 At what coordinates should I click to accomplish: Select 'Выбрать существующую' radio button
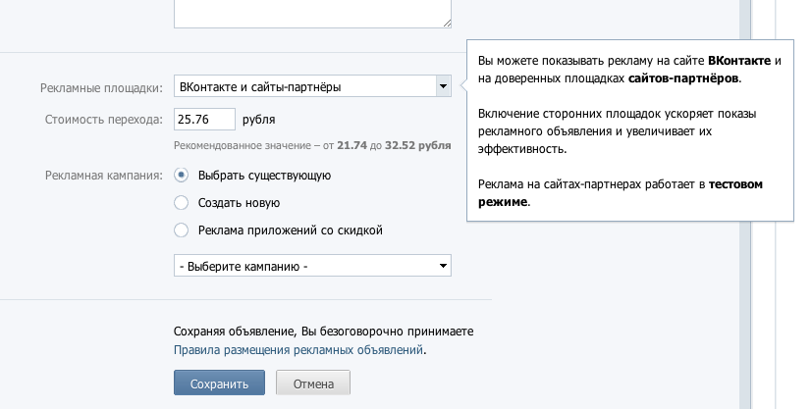(180, 176)
